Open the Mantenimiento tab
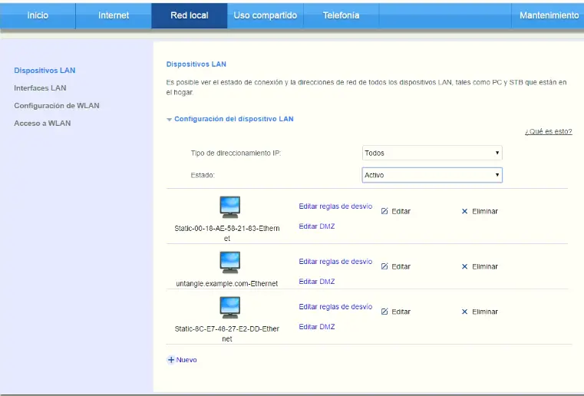 pyautogui.click(x=549, y=15)
